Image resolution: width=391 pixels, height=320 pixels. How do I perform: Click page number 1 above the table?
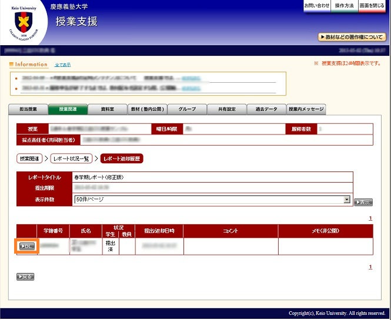(x=370, y=218)
